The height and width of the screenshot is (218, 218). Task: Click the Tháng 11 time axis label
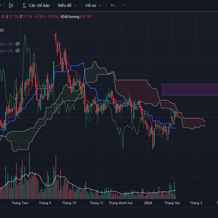(97, 203)
